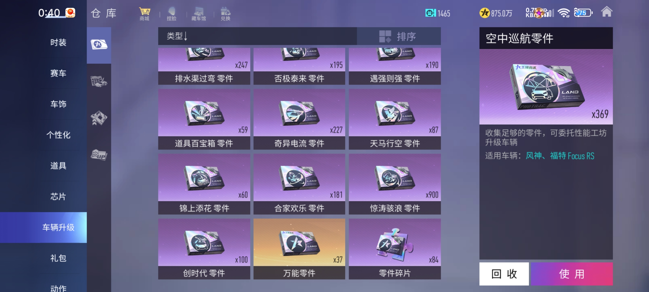The image size is (649, 292).
Task: Select the chip component sidebar icon
Action: [99, 118]
